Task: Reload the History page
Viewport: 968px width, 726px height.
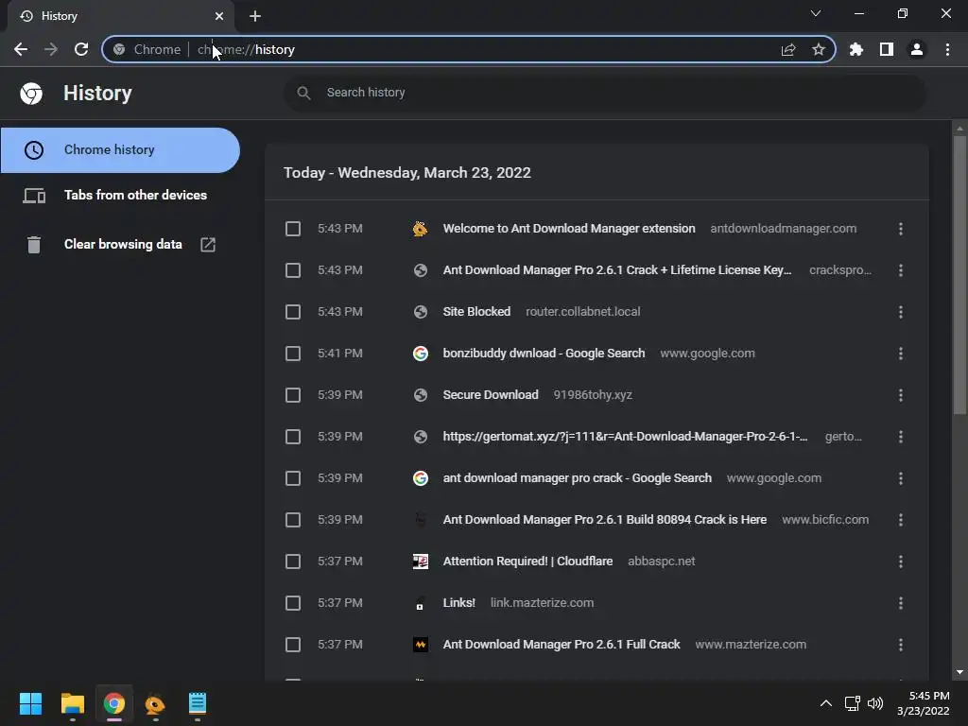Action: click(x=81, y=49)
